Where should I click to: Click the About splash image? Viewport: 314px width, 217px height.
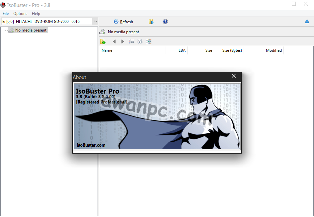pos(157,116)
